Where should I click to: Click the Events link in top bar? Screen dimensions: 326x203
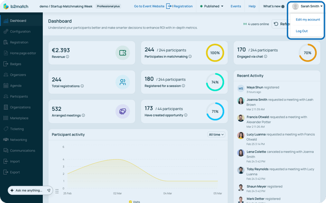pos(235,6)
